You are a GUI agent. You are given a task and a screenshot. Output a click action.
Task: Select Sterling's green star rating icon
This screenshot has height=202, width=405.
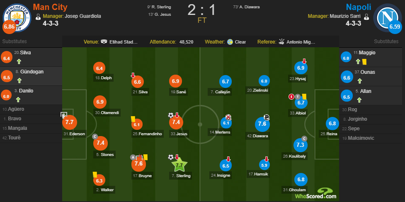point(179,165)
